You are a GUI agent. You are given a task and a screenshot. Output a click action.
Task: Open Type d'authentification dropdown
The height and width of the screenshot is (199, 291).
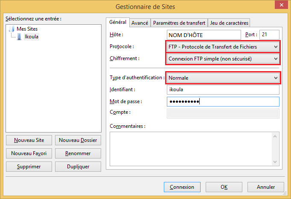pyautogui.click(x=223, y=78)
